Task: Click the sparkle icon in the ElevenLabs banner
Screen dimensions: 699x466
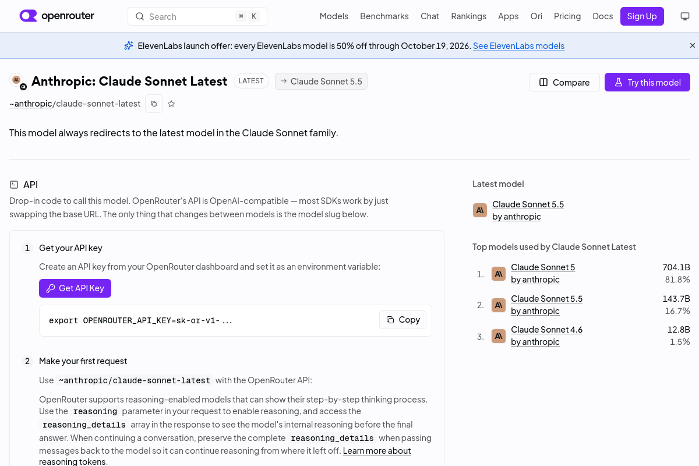Action: tap(129, 45)
